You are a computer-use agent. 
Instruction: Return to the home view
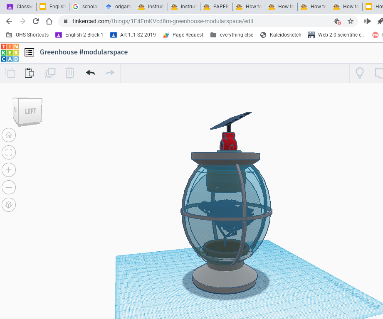9,135
